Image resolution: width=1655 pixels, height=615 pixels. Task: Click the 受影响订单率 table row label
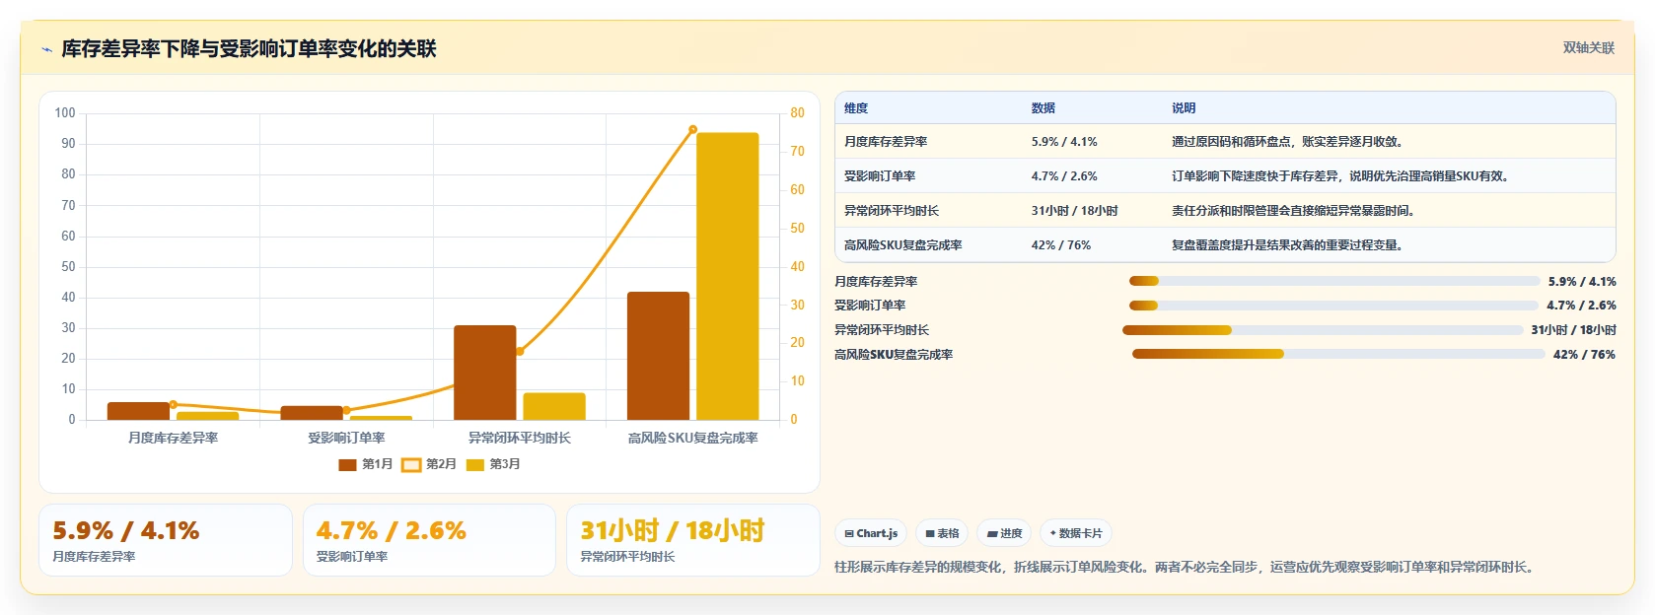coord(880,176)
